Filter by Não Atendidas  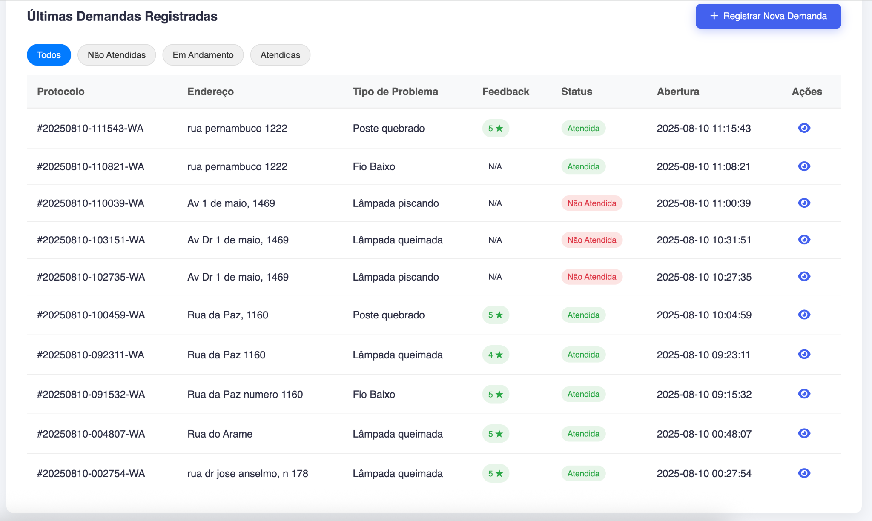[117, 55]
